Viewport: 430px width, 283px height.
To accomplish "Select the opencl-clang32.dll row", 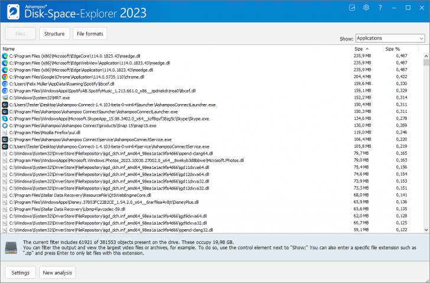I will 211,230.
